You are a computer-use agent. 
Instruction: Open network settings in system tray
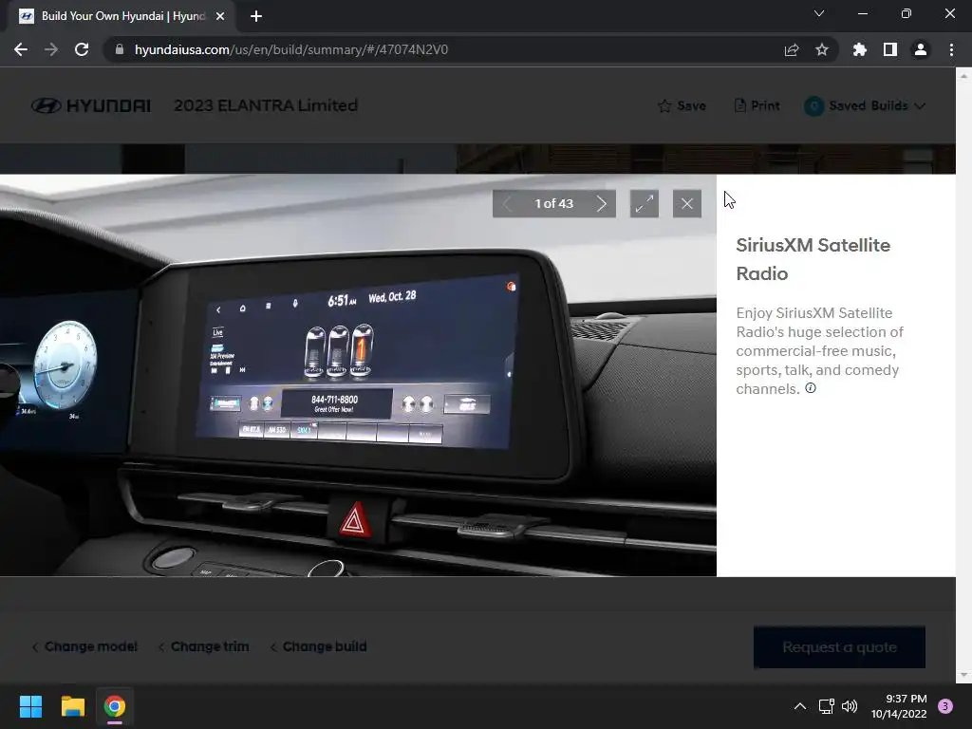827,706
